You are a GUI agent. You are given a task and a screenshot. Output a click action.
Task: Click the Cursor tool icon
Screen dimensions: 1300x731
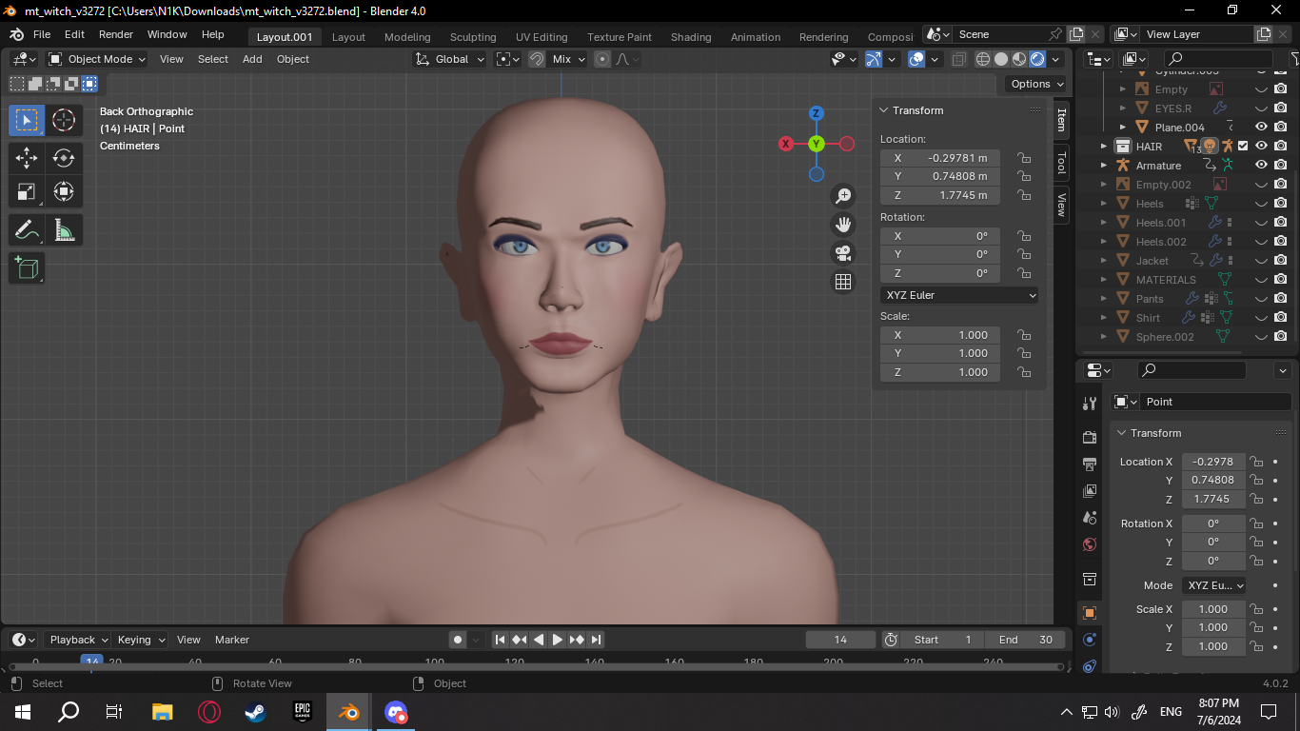click(64, 120)
